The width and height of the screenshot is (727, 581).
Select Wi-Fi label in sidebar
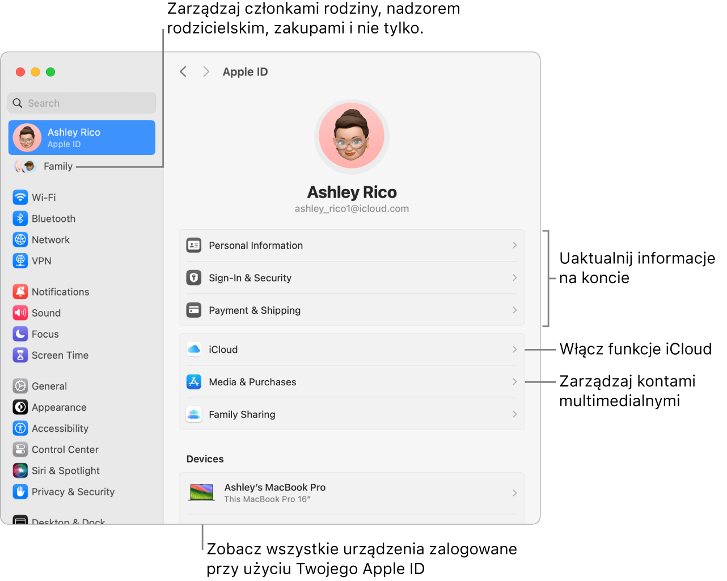pos(44,197)
